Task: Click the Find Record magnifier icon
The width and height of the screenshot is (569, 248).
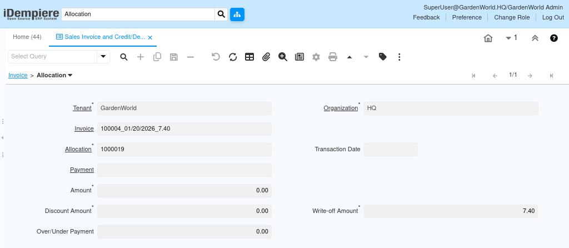Action: [124, 57]
